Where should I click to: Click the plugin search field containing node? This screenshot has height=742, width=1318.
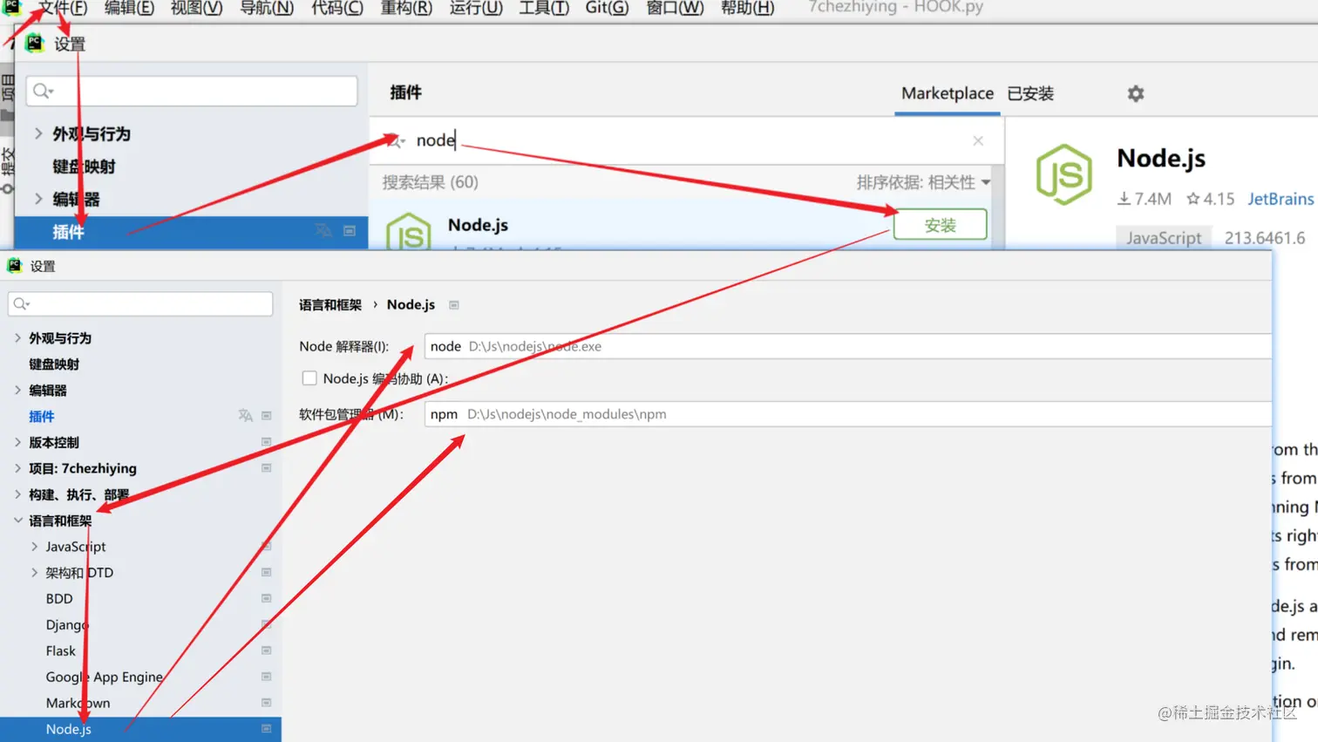[x=687, y=140]
